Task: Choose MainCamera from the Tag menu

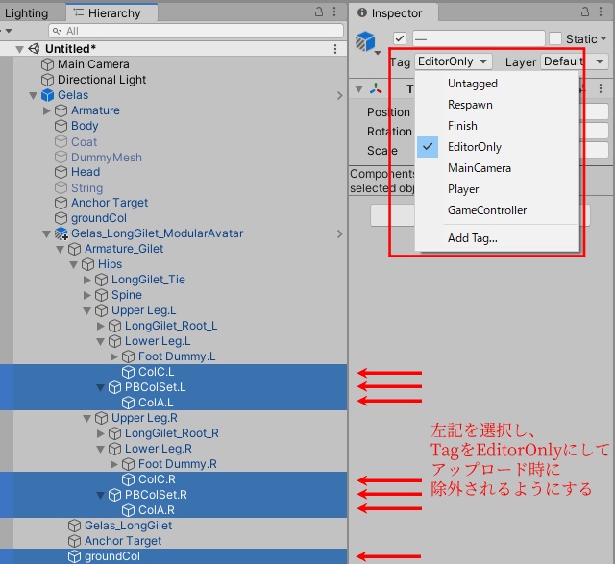Action: coord(497,168)
